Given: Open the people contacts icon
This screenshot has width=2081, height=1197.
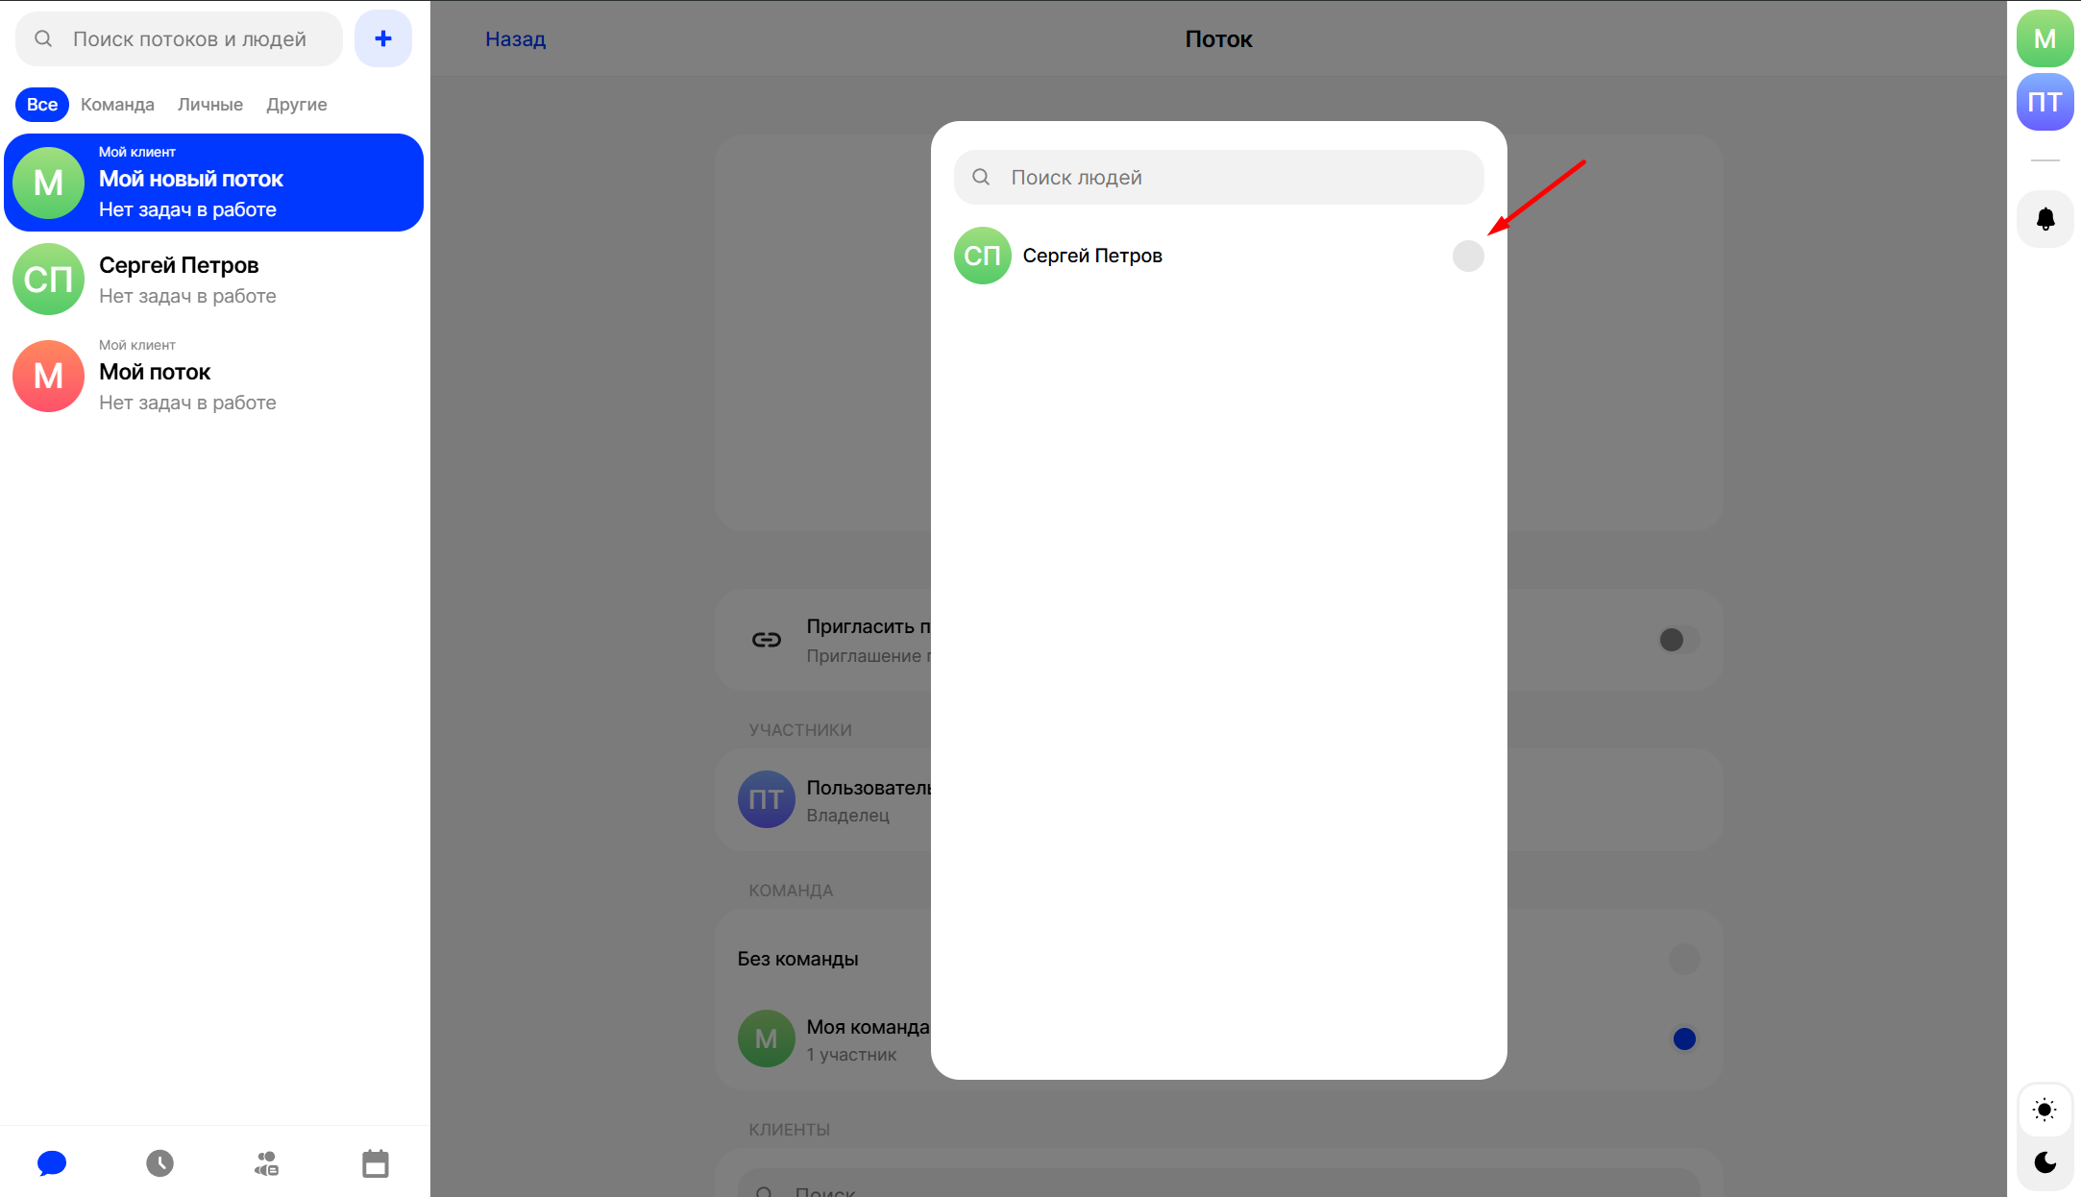Looking at the screenshot, I should pos(267,1163).
